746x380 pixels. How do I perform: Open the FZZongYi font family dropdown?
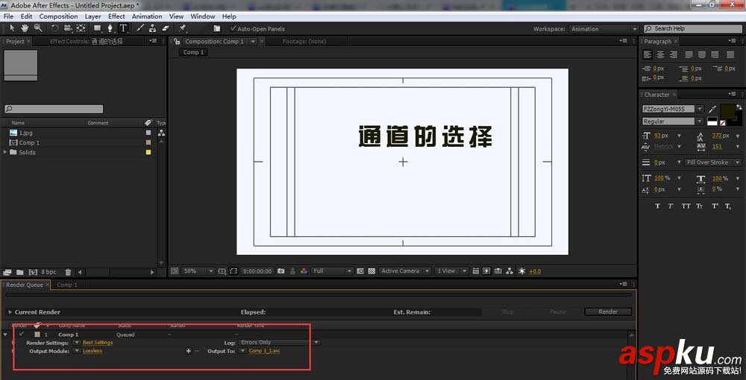click(673, 109)
